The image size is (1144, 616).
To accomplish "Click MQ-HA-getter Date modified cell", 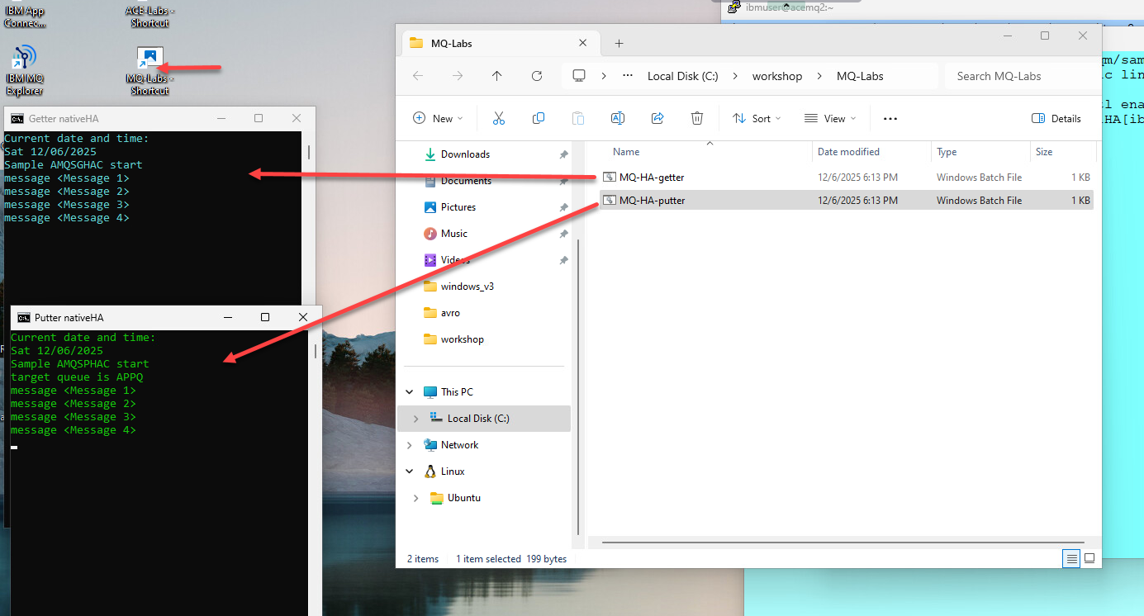I will tap(857, 177).
